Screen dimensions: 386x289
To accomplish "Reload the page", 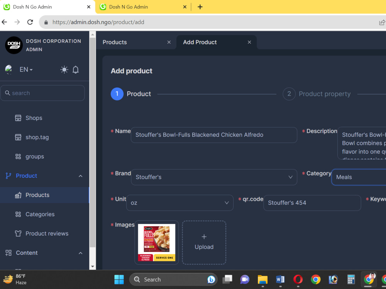I will pos(30,22).
